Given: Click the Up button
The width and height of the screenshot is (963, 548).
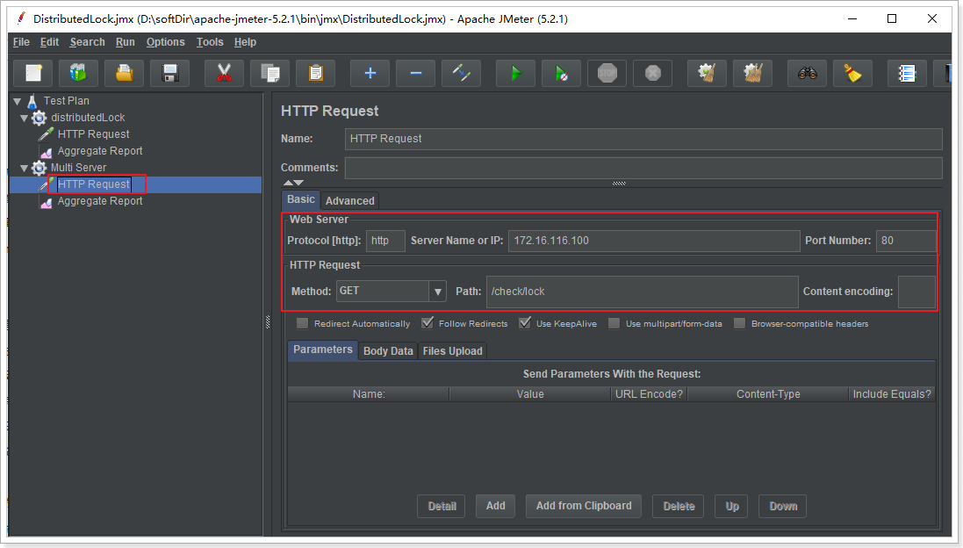Looking at the screenshot, I should (x=732, y=506).
